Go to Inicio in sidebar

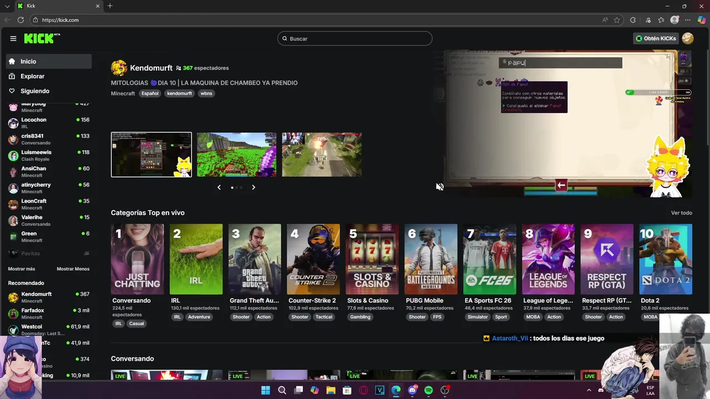[49, 62]
